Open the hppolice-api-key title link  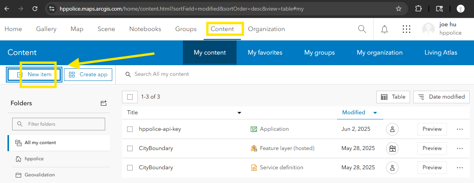point(160,129)
